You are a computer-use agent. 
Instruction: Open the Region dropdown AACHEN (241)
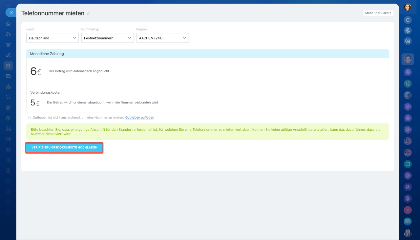162,38
